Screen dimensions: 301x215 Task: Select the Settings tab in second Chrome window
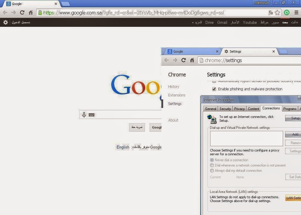249,51
